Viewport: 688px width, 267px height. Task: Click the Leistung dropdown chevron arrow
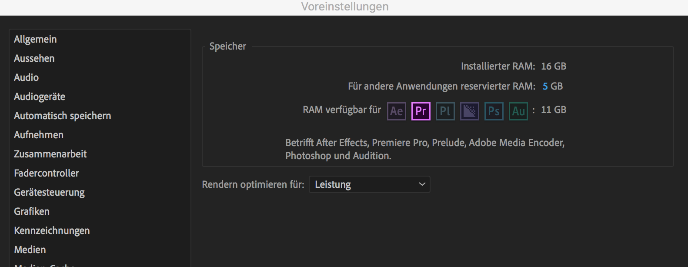click(x=422, y=184)
